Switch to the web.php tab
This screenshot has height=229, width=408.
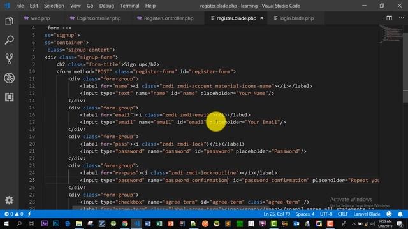pos(40,18)
